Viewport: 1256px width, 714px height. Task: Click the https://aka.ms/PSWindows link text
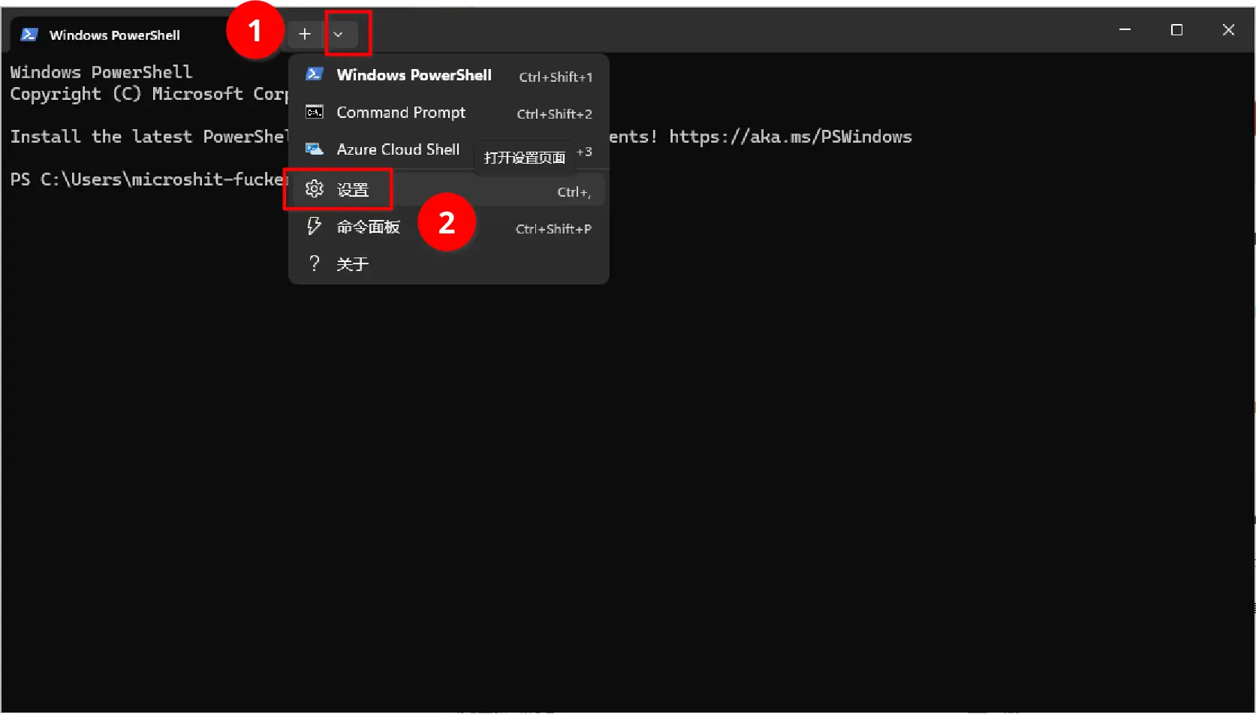(791, 137)
